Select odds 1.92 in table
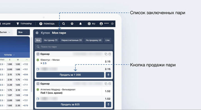The width and height of the screenshot is (201, 110). (18, 64)
